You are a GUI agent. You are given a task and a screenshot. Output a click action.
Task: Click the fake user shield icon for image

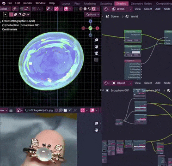coord(56,110)
